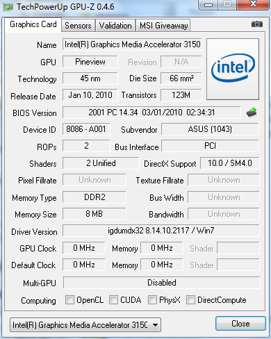Click the Memory Size field 8 MB

(95, 214)
